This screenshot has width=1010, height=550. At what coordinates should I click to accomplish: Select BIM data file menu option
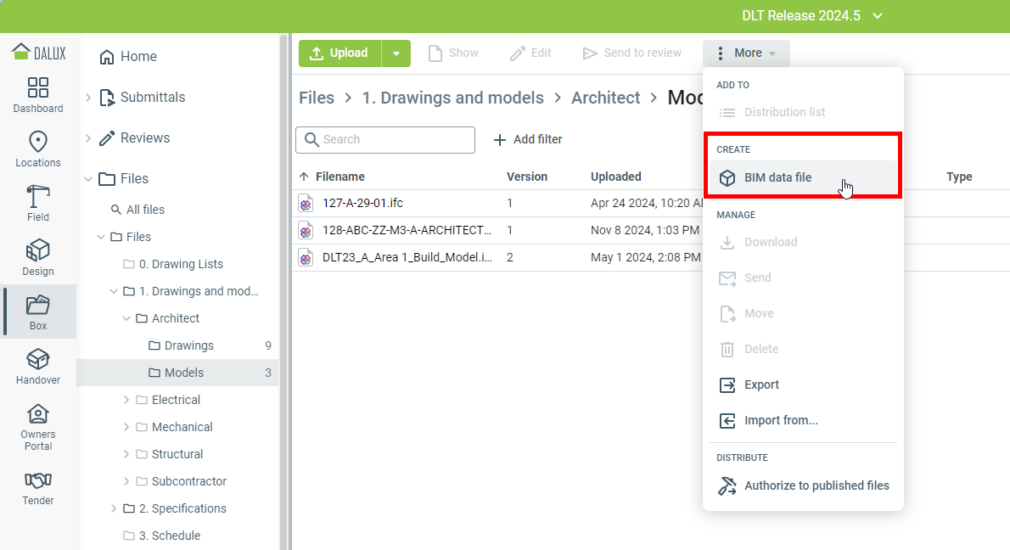(x=777, y=177)
